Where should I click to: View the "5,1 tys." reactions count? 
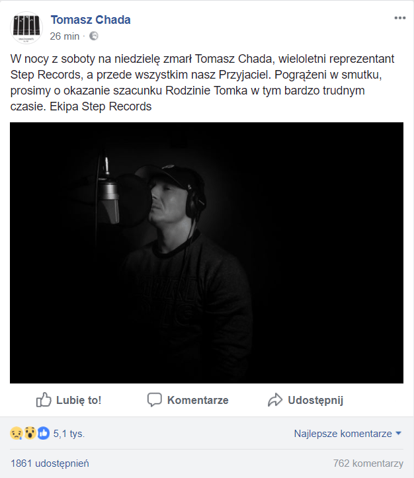[69, 434]
